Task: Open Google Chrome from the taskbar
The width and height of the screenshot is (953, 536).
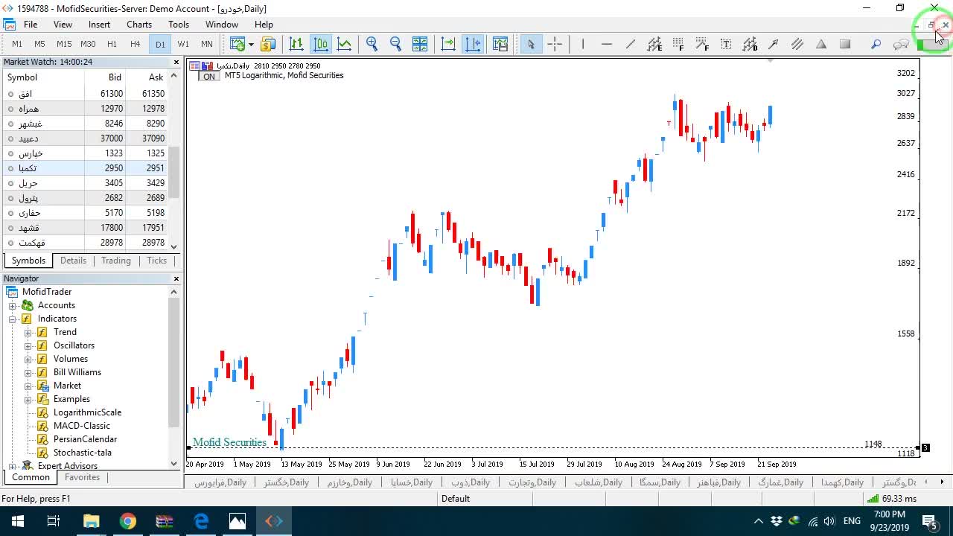Action: 128,521
